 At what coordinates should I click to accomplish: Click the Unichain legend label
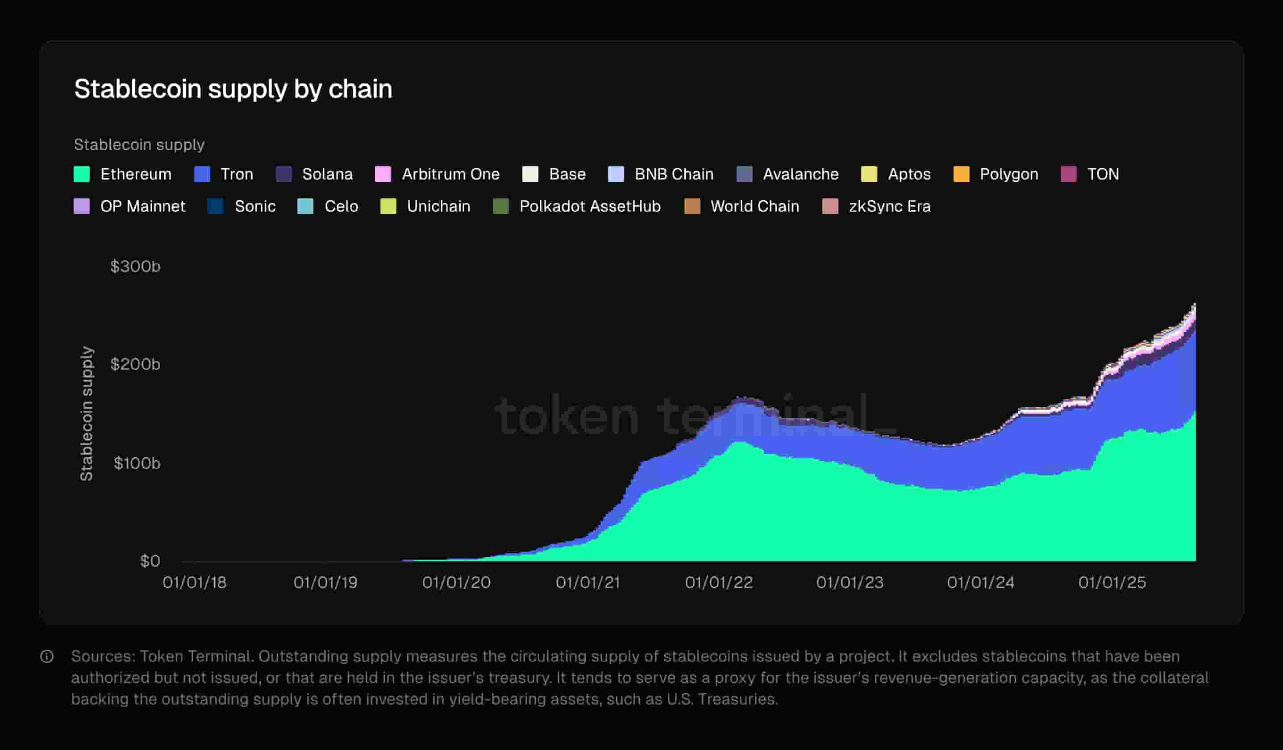[438, 206]
